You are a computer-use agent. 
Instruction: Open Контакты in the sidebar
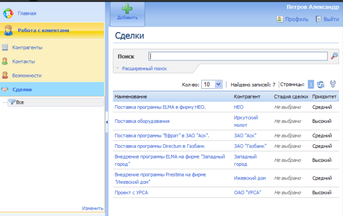tap(23, 61)
